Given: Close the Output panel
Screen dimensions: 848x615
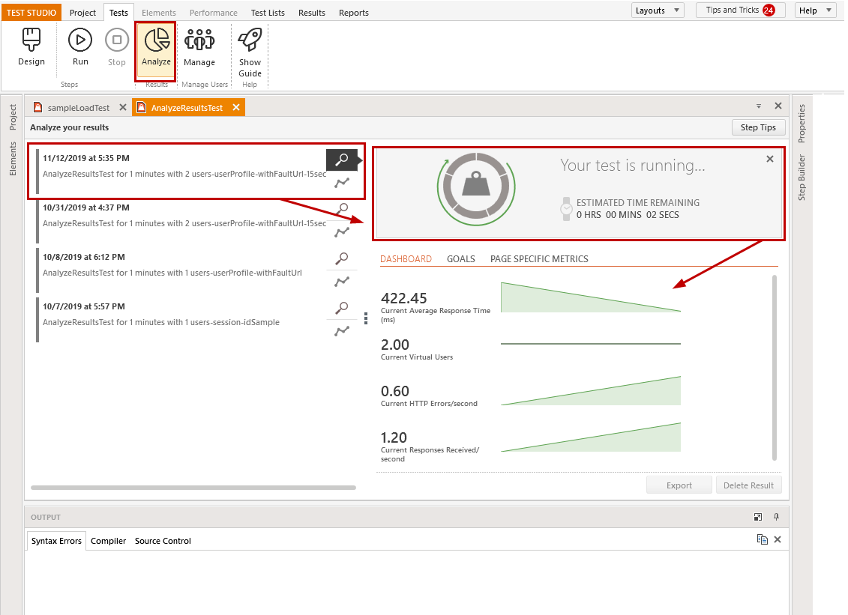Looking at the screenshot, I should [x=778, y=539].
